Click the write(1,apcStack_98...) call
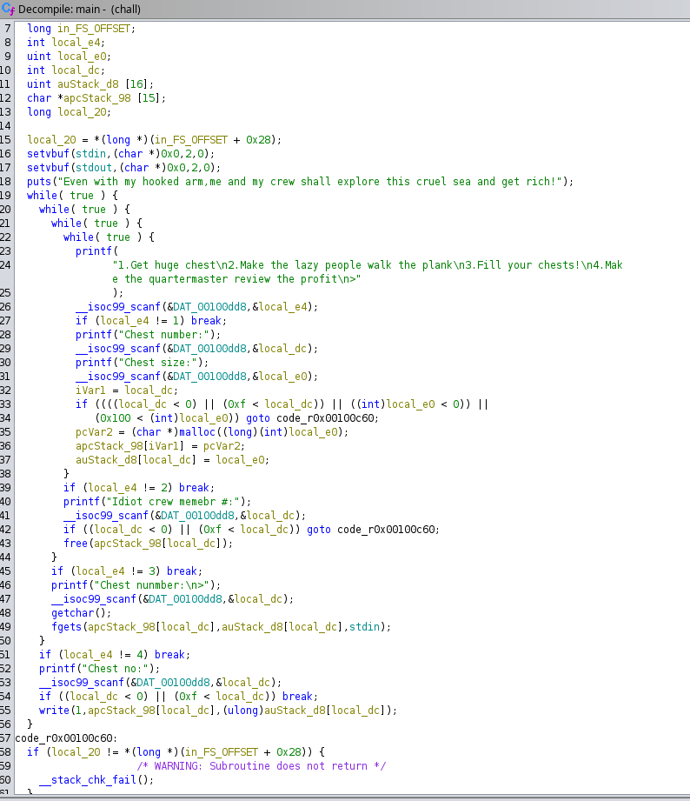Viewport: 690px width, 801px height. pos(218,711)
